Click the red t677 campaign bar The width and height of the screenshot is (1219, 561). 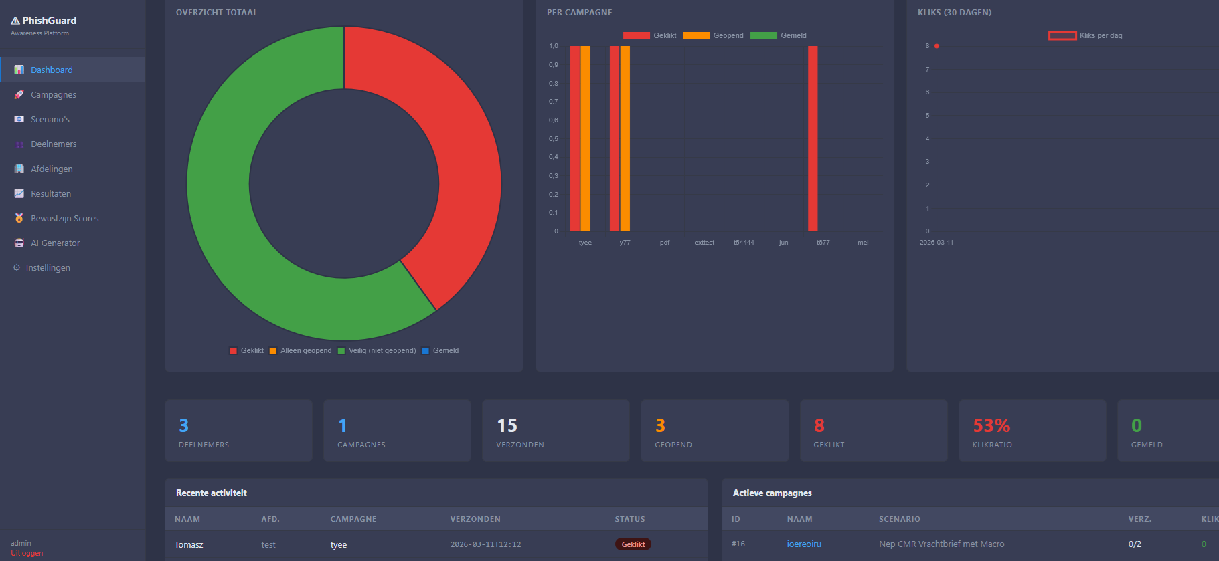(x=813, y=138)
